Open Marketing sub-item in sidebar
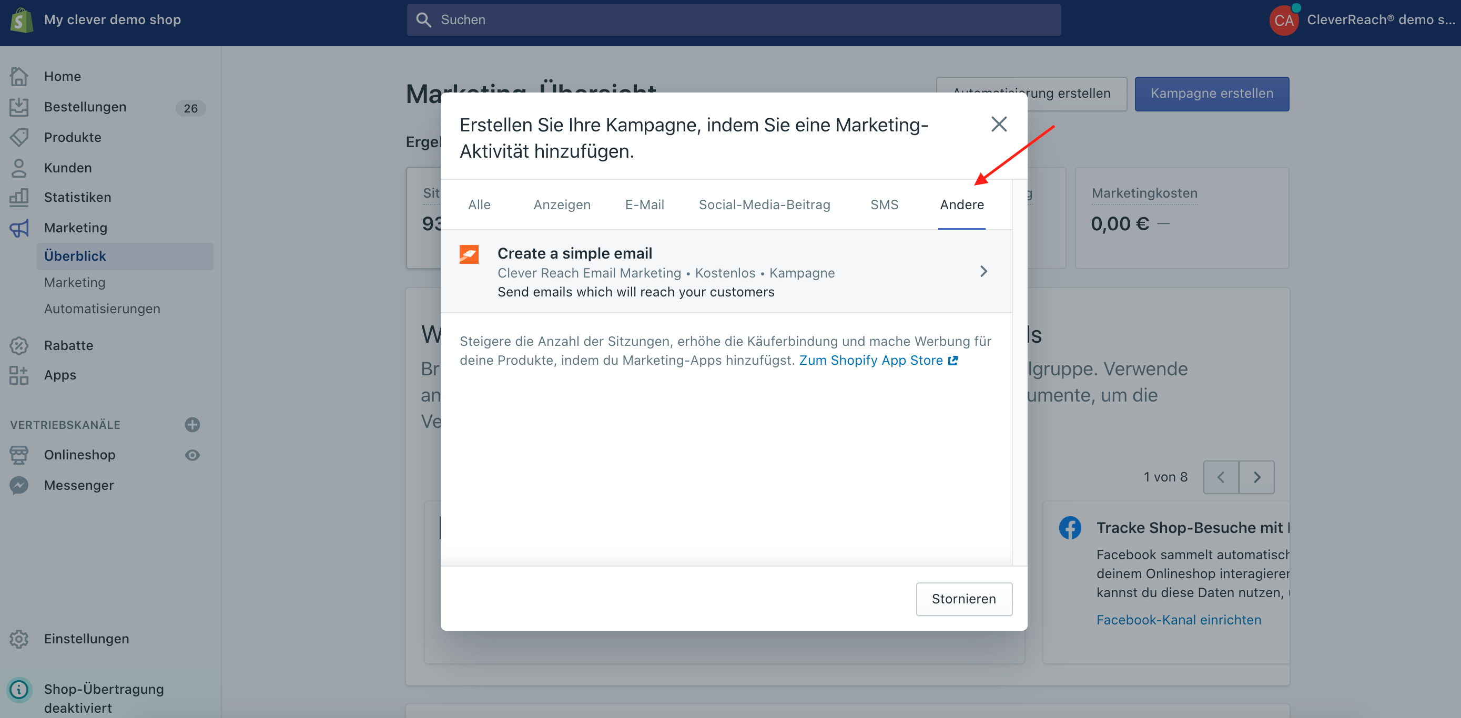 [x=74, y=282]
